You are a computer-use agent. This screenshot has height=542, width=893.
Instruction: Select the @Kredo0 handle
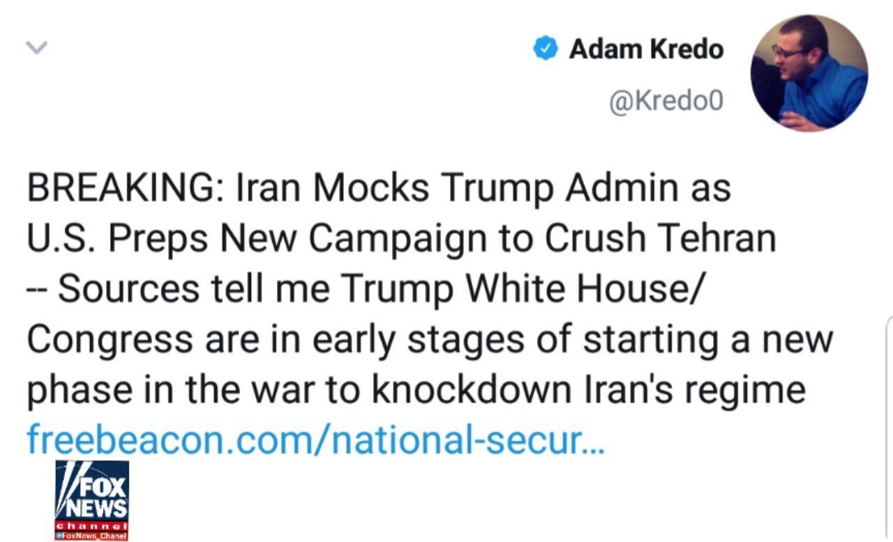(666, 102)
